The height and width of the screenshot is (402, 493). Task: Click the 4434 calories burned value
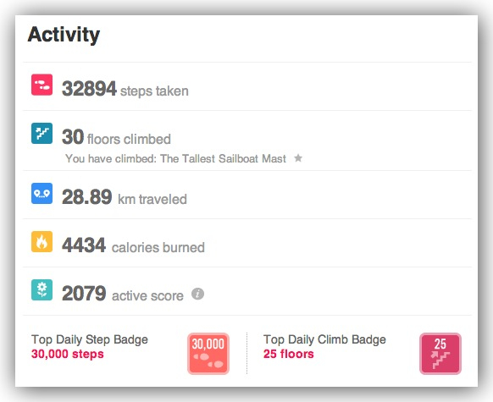(x=84, y=245)
